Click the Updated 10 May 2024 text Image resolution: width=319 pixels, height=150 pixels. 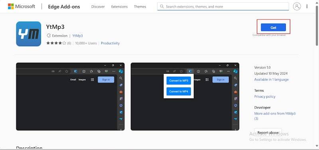click(271, 73)
